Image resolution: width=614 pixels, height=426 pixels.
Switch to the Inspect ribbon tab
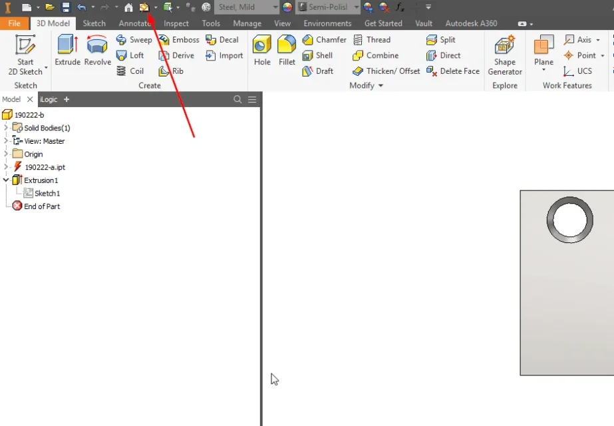(x=176, y=23)
